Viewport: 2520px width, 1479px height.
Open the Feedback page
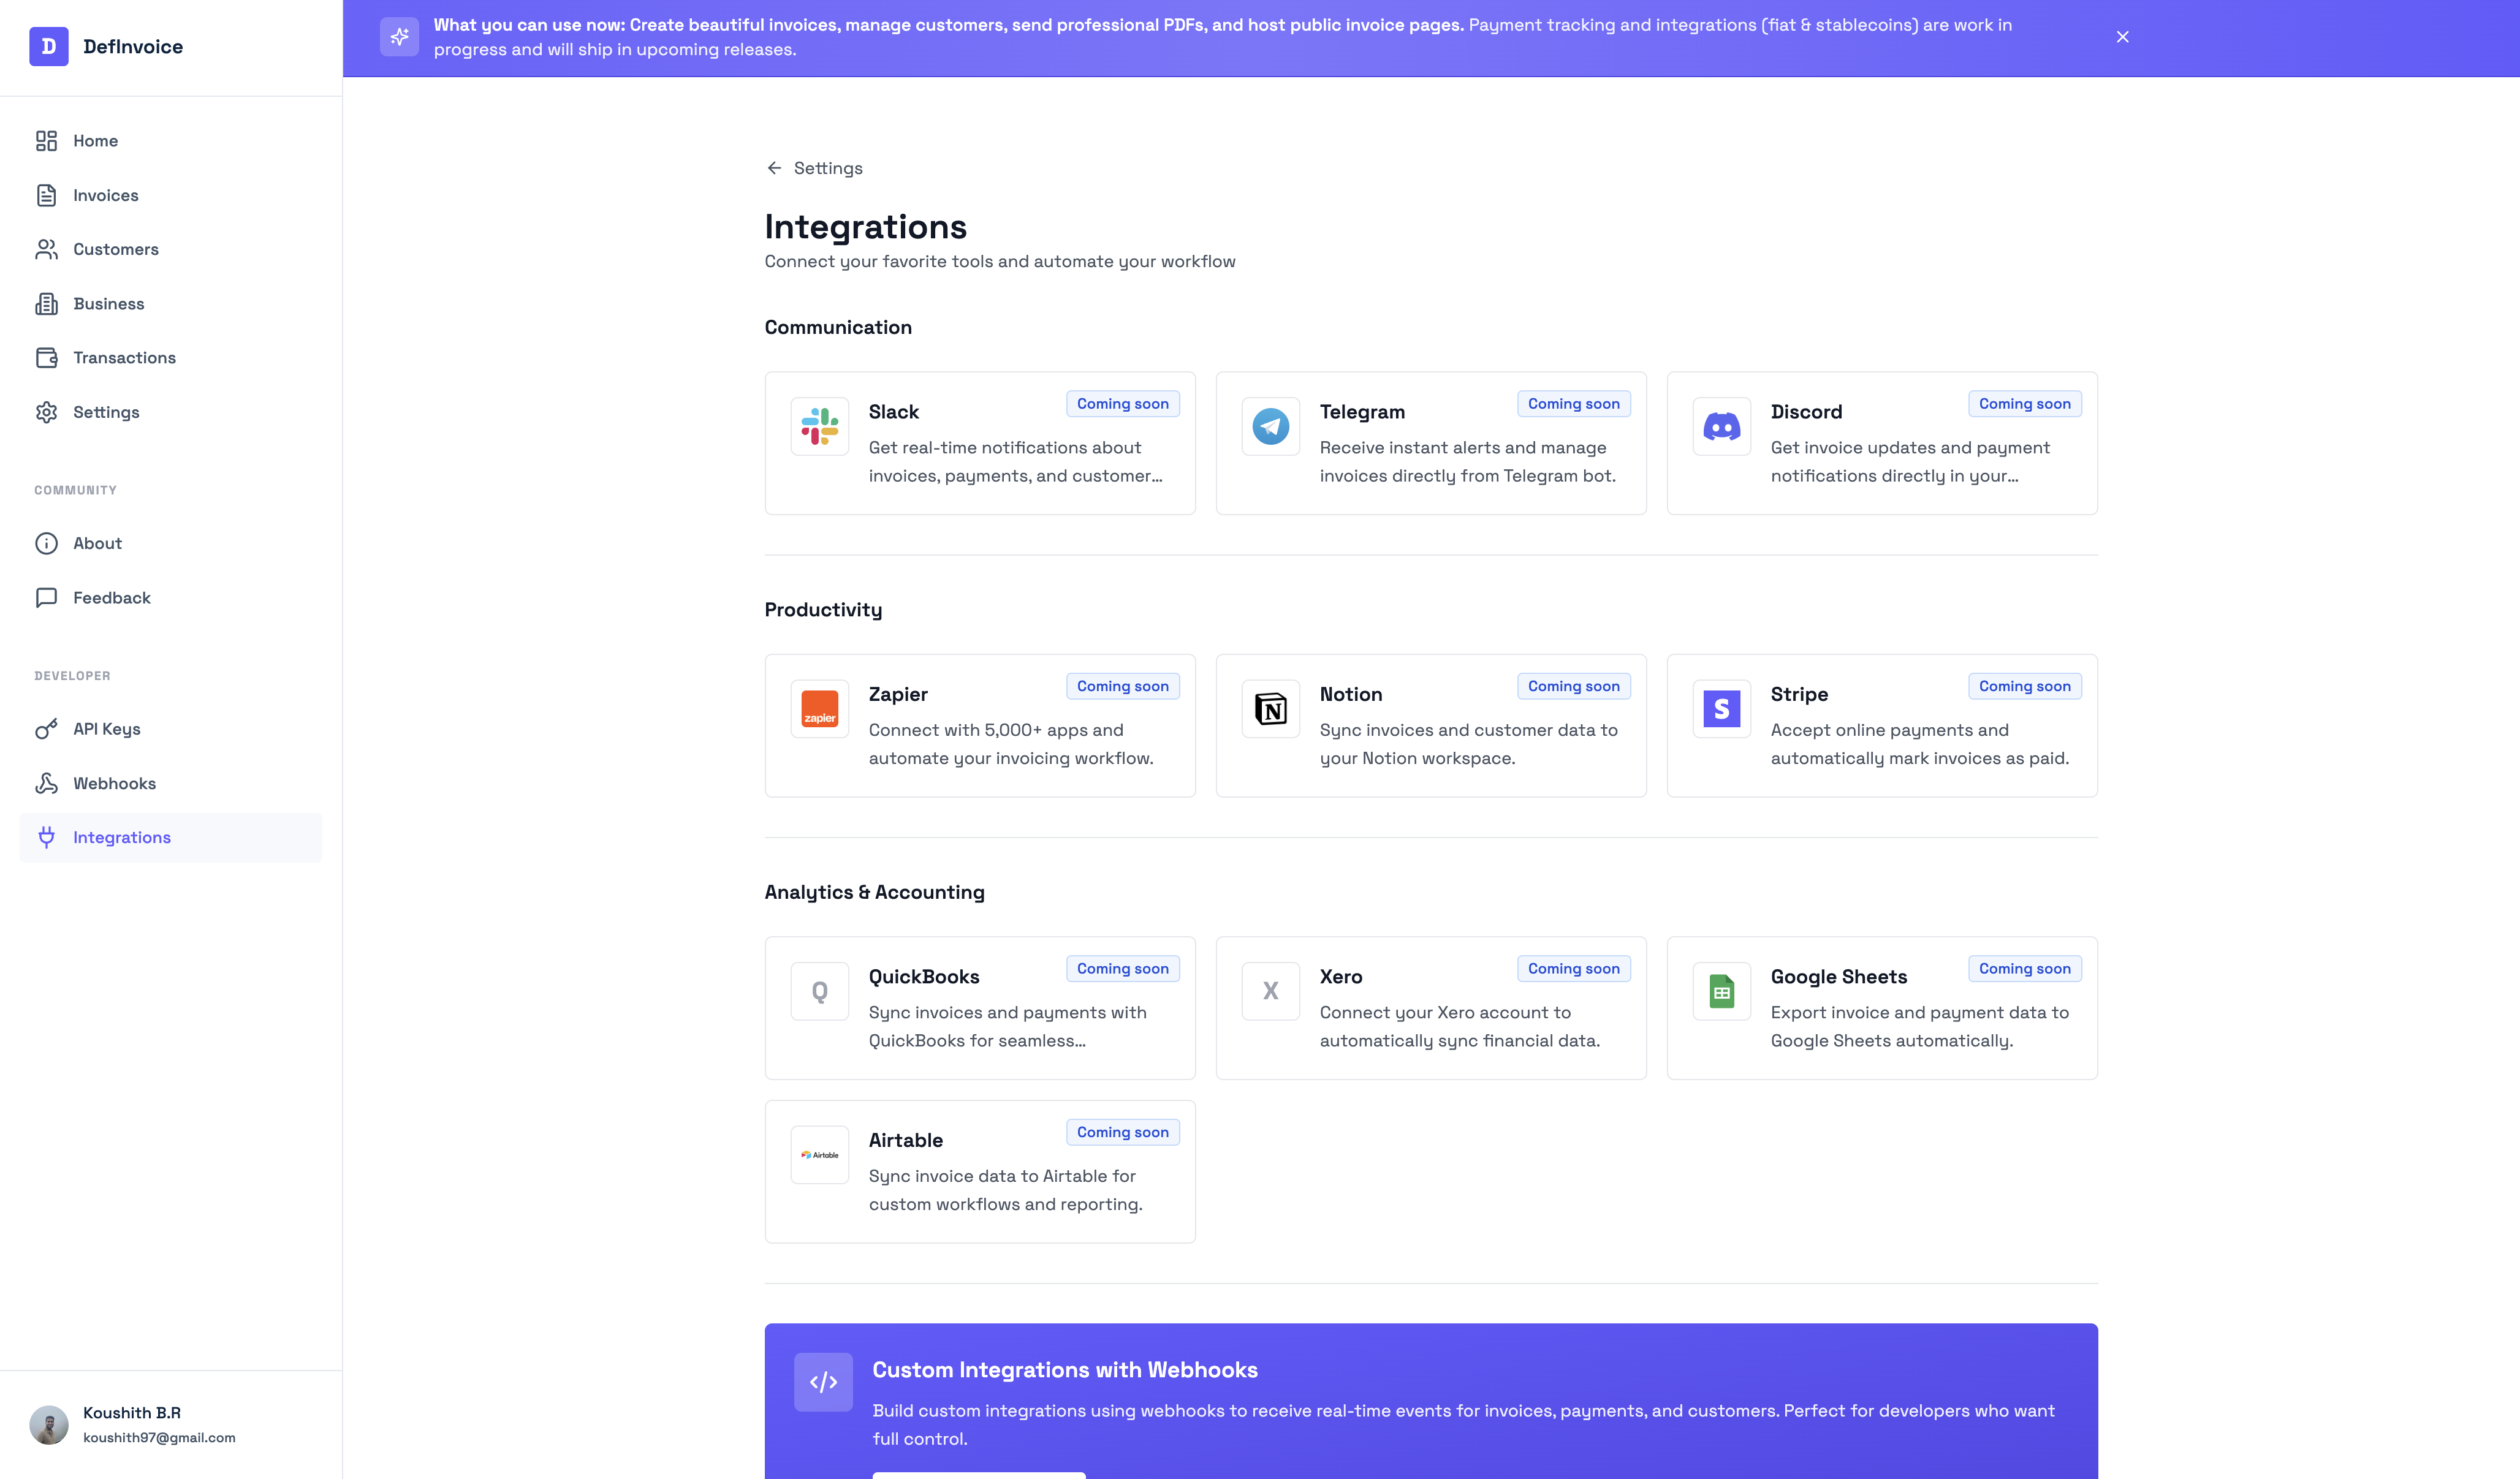pos(111,598)
